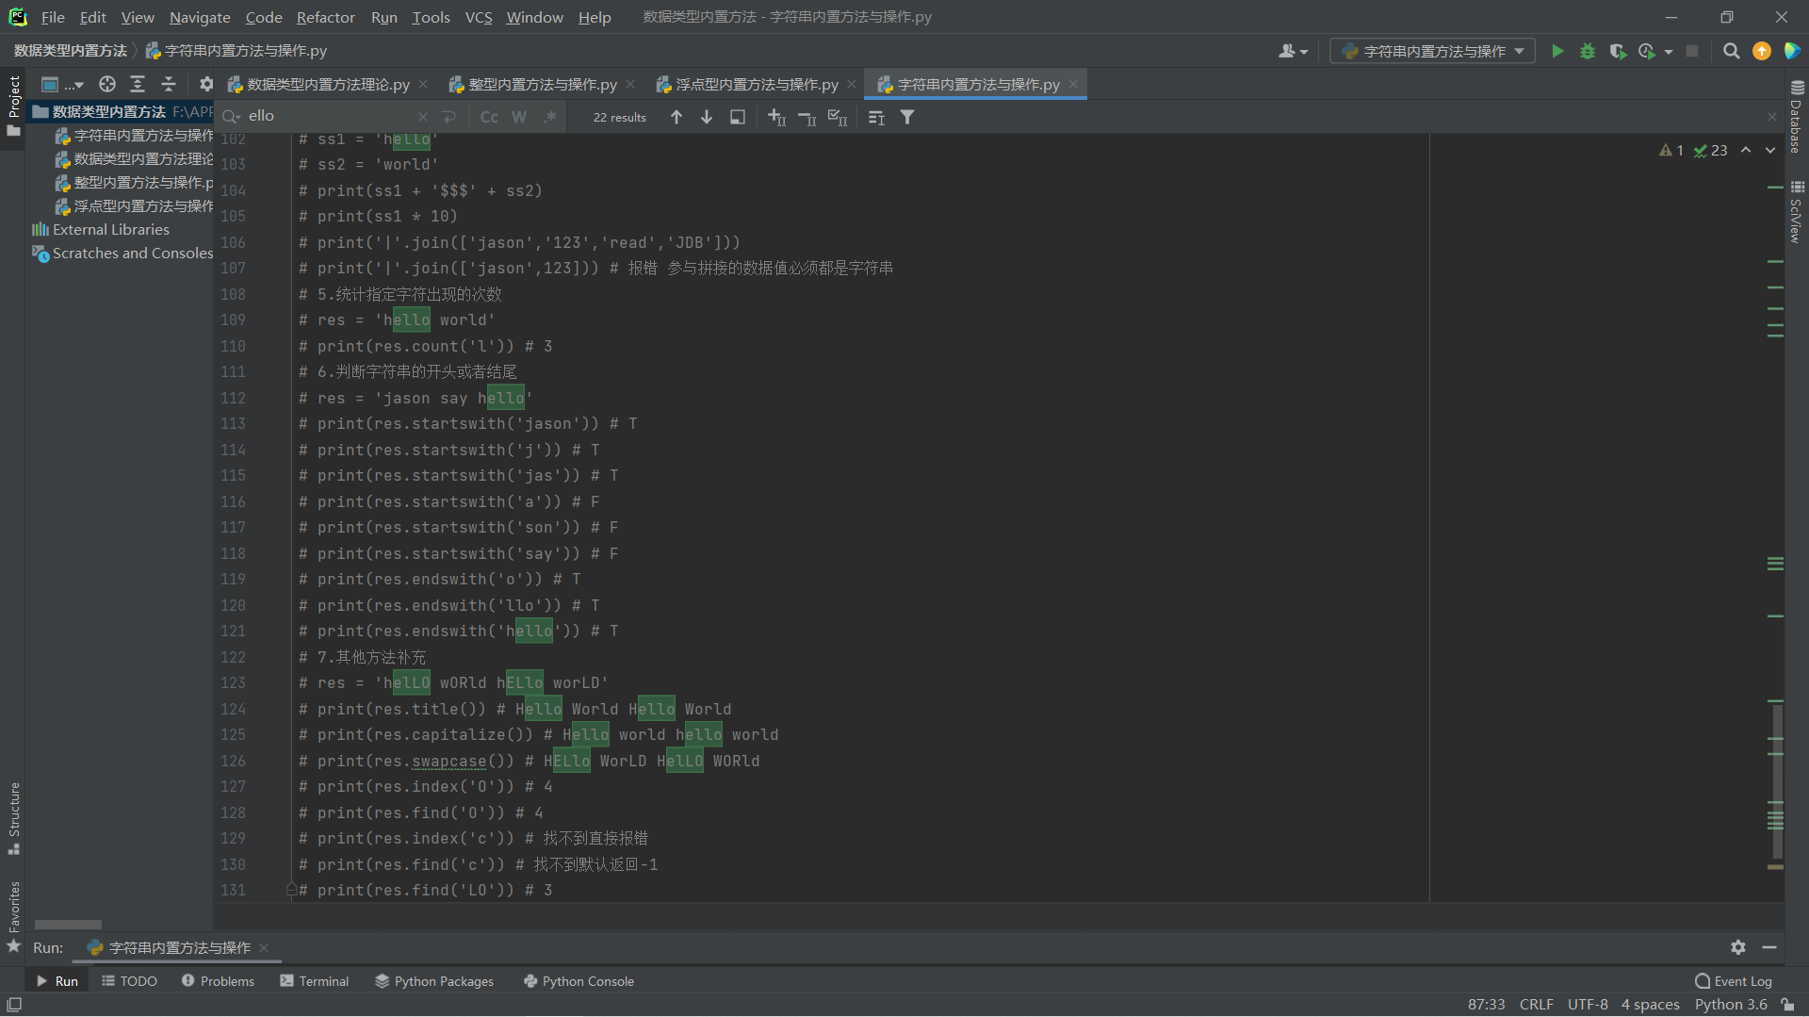Open the user account dropdown
This screenshot has width=1809, height=1017.
click(1293, 51)
